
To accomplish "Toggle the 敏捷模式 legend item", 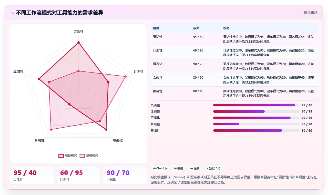I will [x=68, y=156].
